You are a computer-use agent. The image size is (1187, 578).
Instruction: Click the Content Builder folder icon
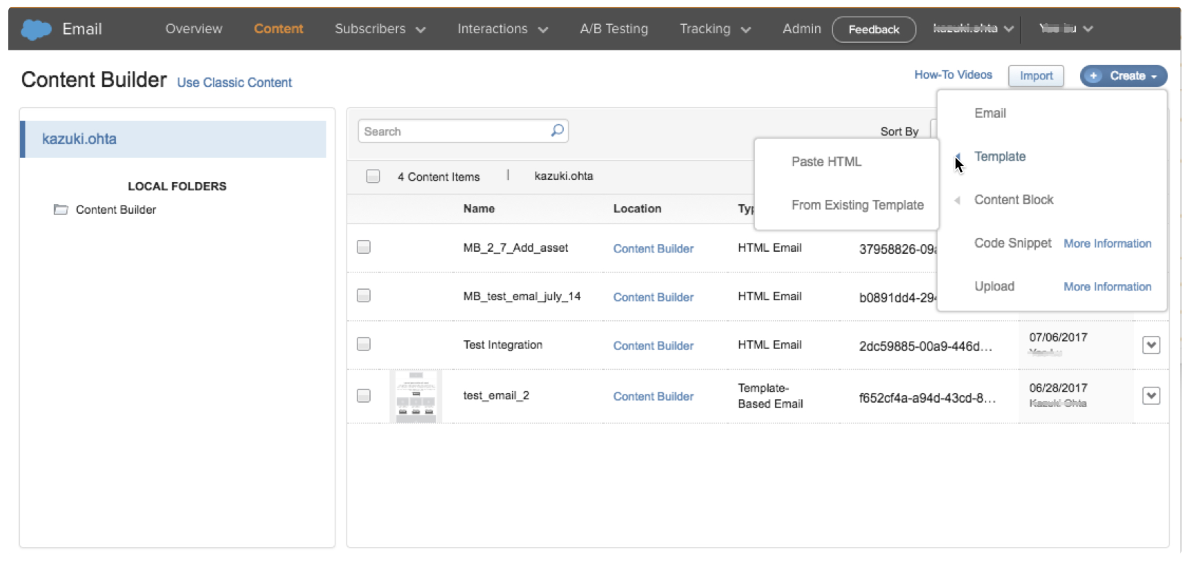[61, 210]
